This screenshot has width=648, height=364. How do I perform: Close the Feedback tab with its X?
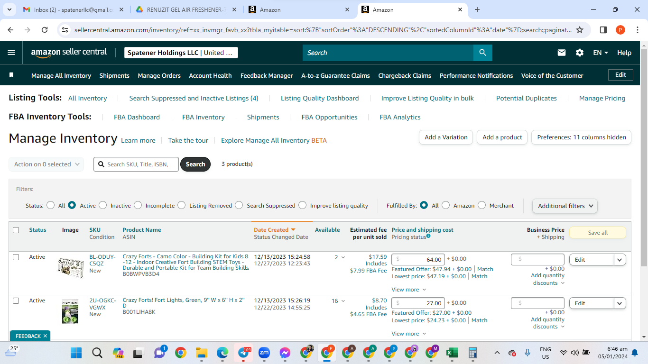point(45,336)
